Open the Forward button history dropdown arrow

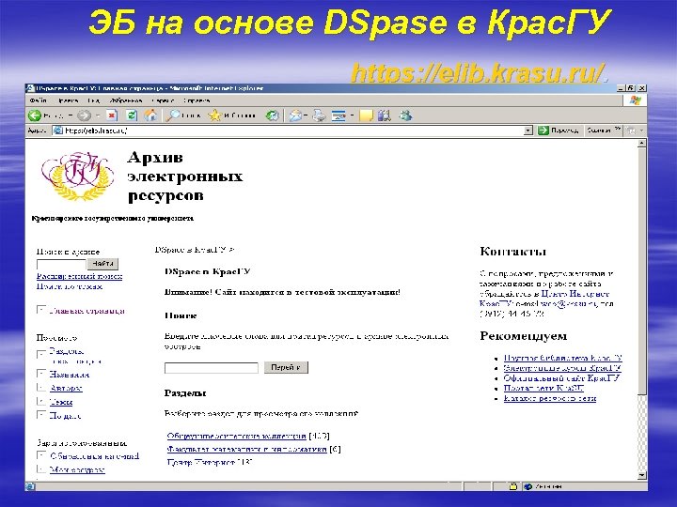(x=98, y=115)
